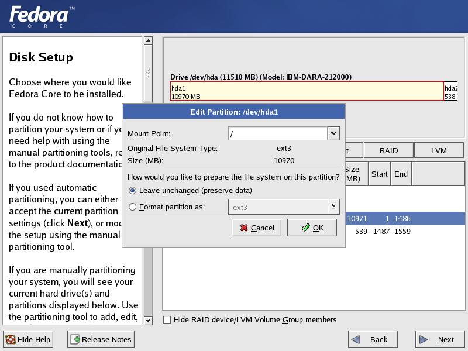468x351 pixels.
Task: Click the LVM button
Action: 439,150
